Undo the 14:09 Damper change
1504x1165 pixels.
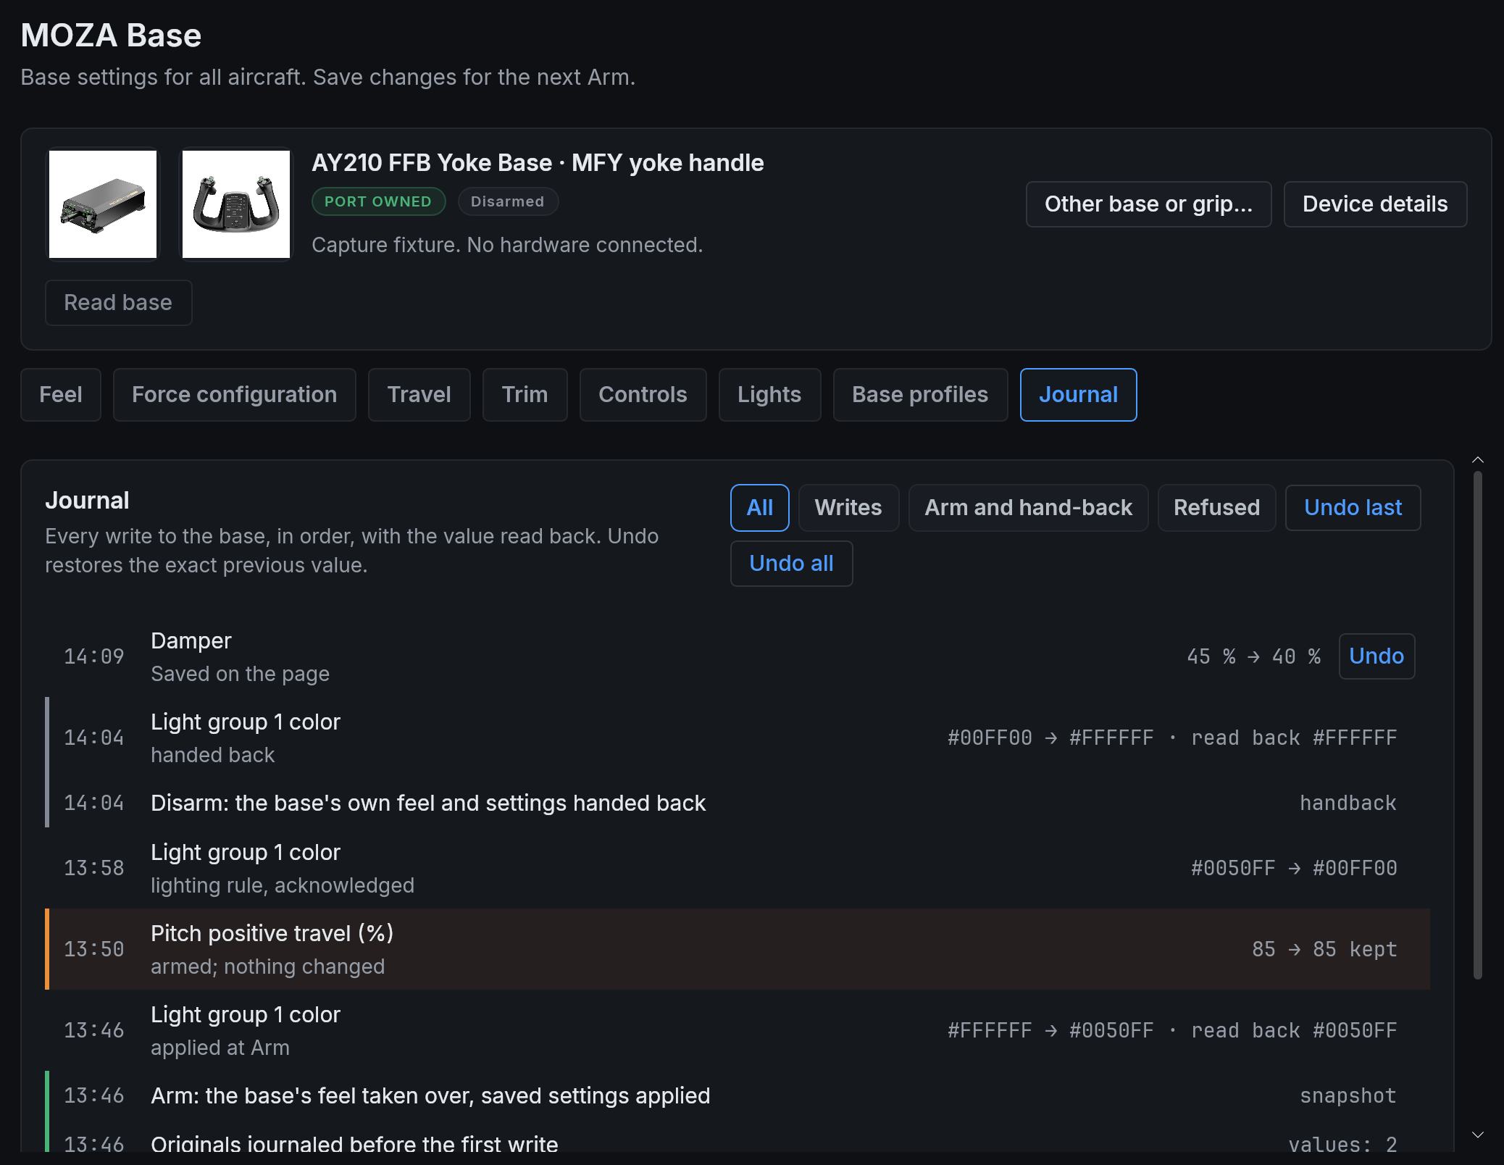click(1376, 656)
